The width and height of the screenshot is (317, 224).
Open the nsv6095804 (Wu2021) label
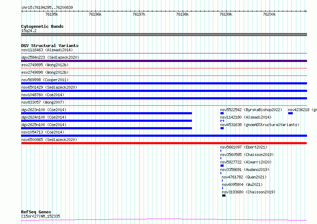coord(242,184)
